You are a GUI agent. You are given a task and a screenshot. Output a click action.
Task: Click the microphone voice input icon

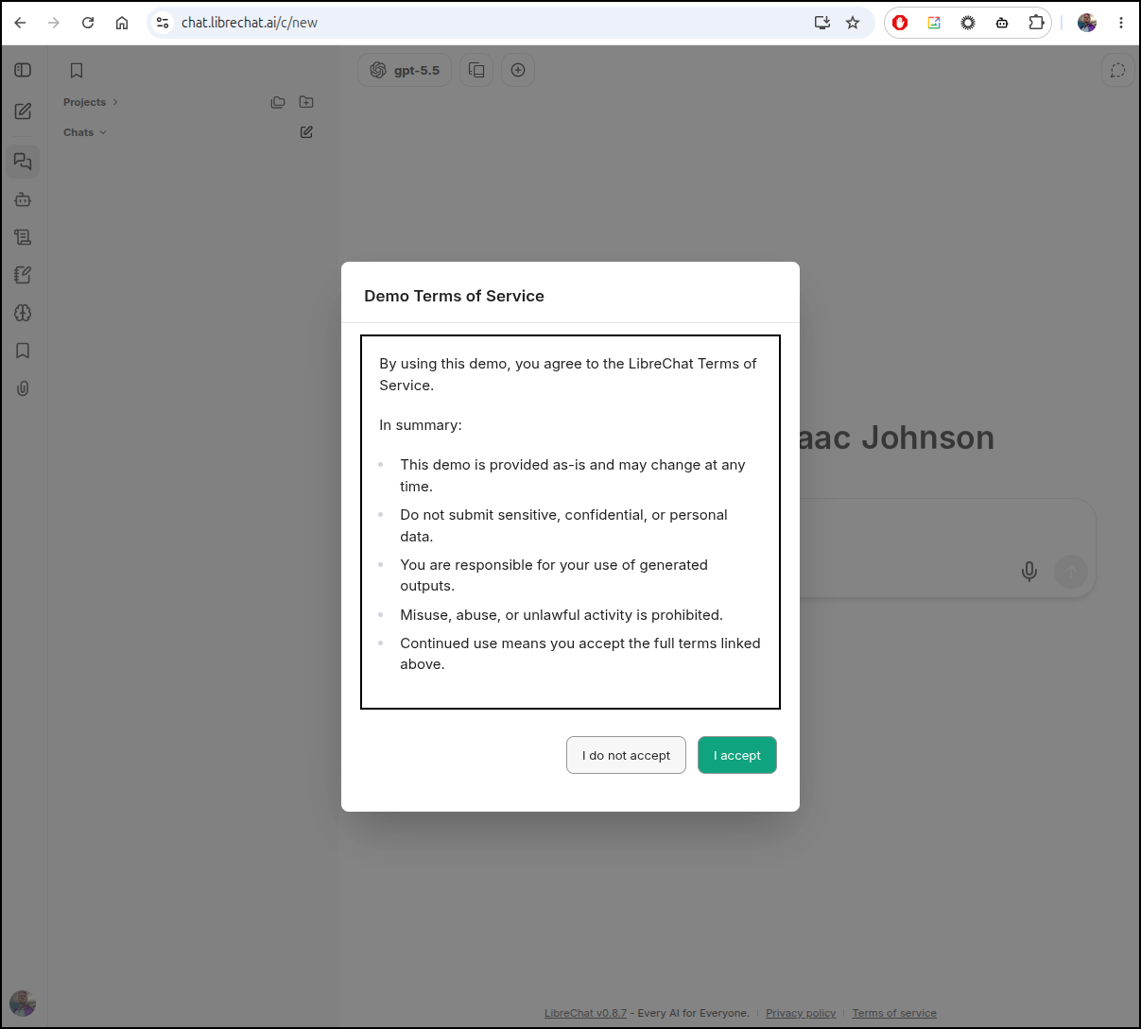tap(1029, 572)
